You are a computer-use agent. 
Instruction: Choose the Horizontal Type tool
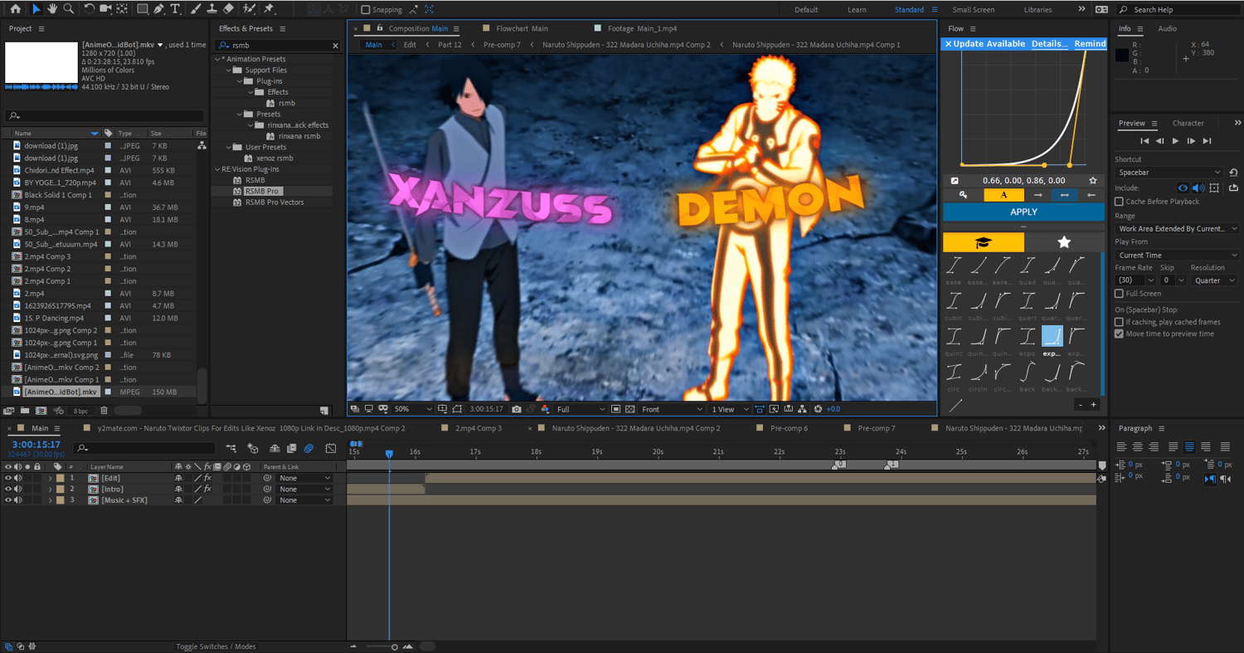click(x=175, y=9)
